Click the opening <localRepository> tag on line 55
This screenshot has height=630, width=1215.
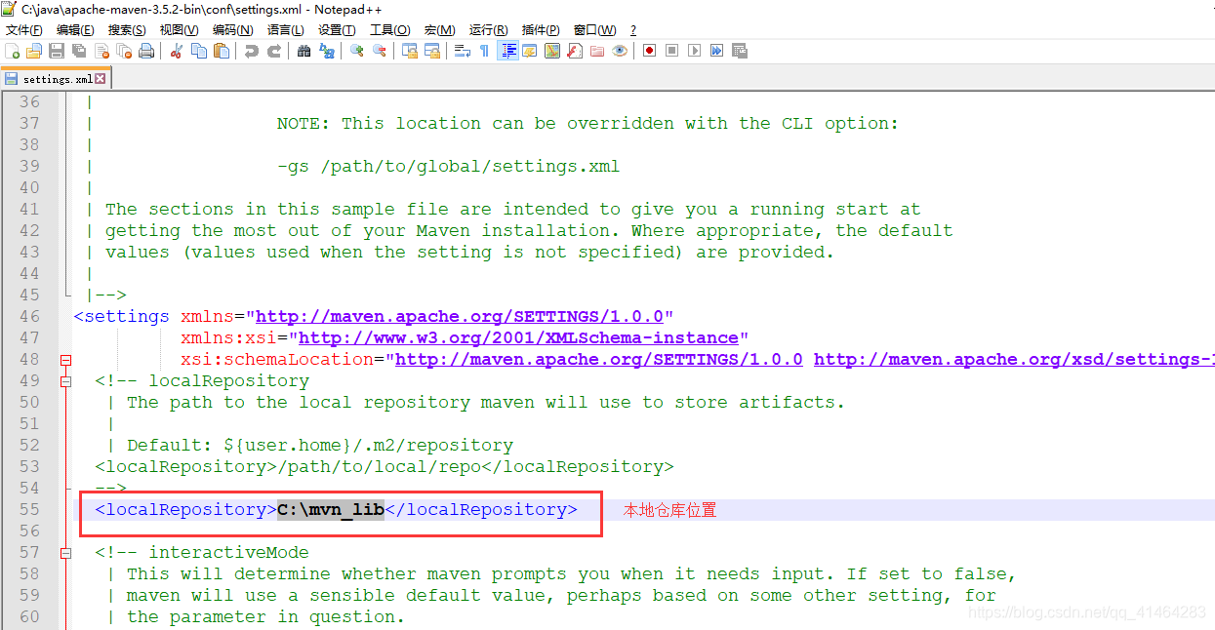(185, 510)
